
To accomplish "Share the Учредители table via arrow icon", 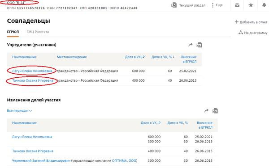I will tap(191, 45).
